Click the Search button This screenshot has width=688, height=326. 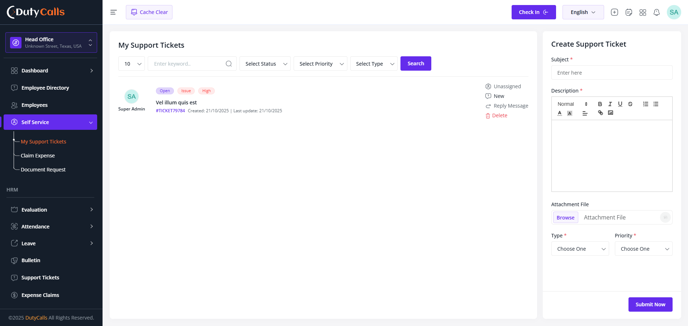pyautogui.click(x=416, y=63)
